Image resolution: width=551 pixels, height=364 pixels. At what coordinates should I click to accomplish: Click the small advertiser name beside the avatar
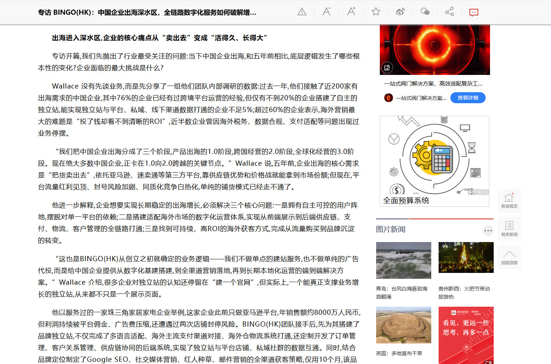tap(421, 98)
